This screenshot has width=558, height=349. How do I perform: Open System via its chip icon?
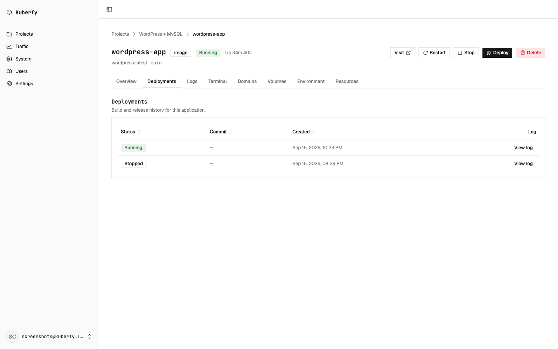9,59
